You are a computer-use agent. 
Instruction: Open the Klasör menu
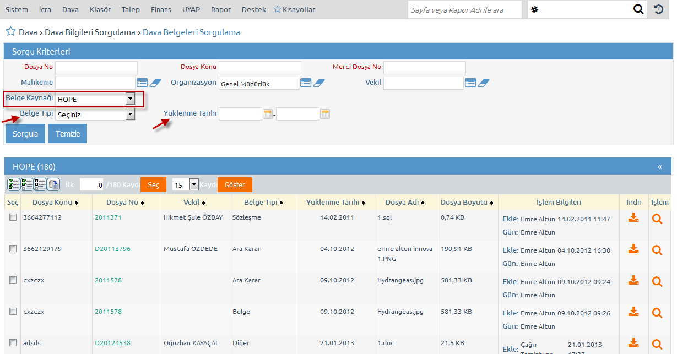click(100, 9)
